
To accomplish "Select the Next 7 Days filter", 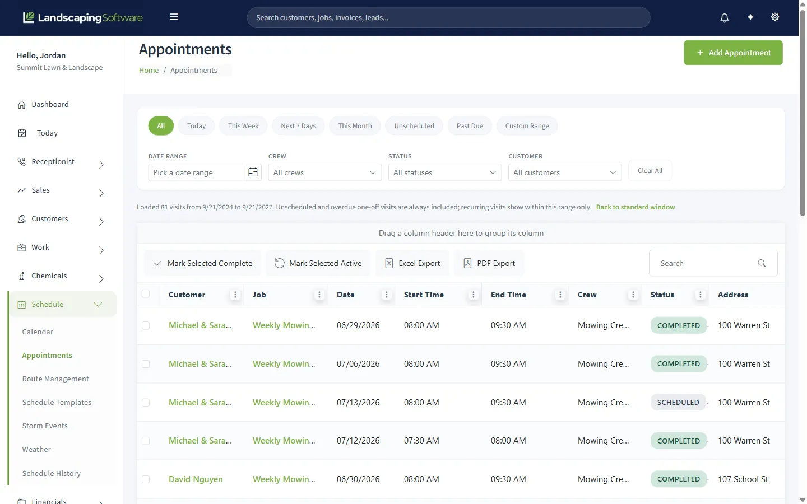I will tap(298, 126).
